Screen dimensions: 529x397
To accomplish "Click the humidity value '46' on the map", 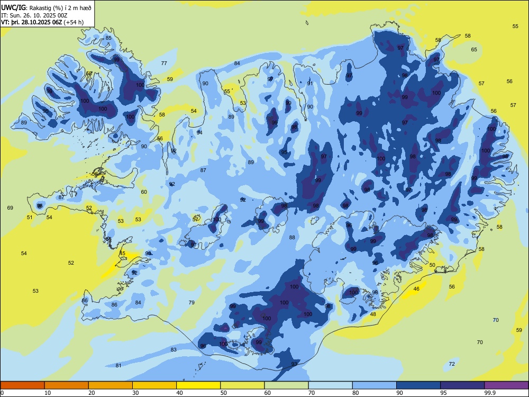I will pos(416,288).
